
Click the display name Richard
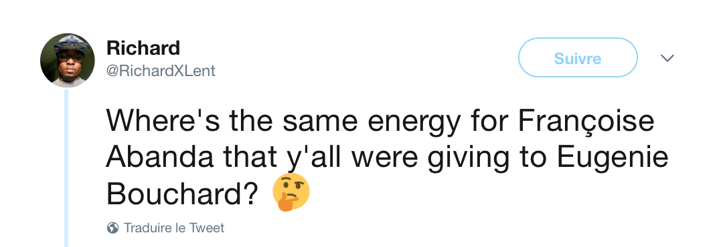click(x=143, y=48)
